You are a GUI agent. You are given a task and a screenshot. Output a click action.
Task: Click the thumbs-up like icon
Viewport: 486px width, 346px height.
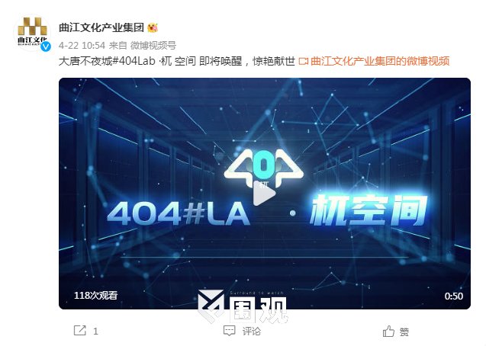388,332
